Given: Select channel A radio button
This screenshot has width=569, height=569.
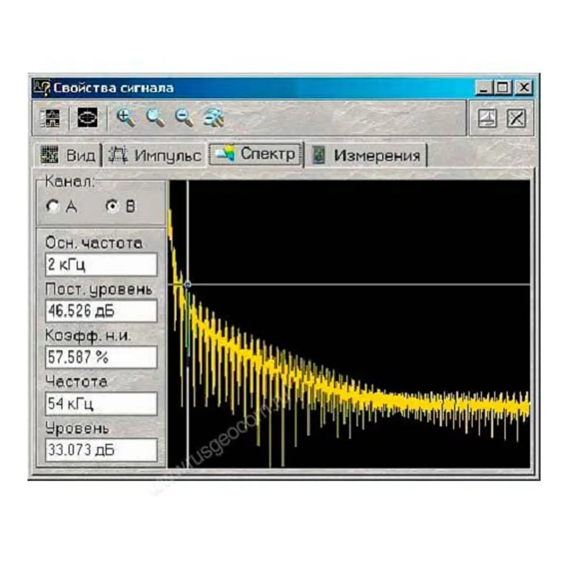Looking at the screenshot, I should tap(52, 206).
